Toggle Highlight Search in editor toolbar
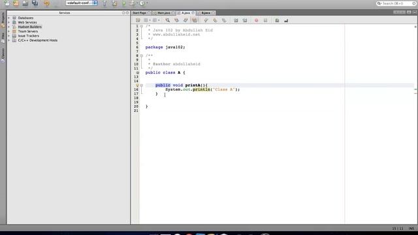 [x=195, y=20]
